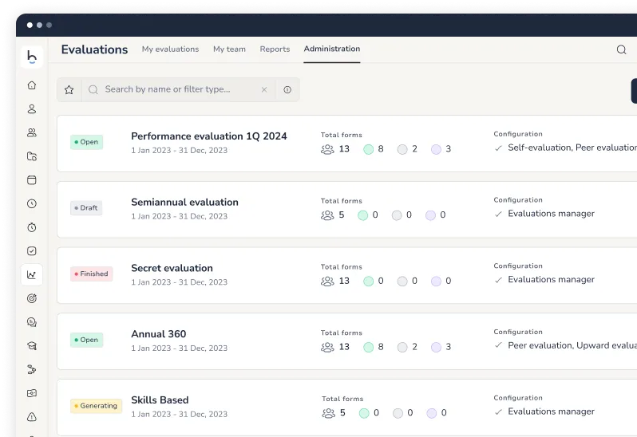Screen dimensions: 637x437
Task: Clear the search box with the X icon
Action: click(264, 89)
